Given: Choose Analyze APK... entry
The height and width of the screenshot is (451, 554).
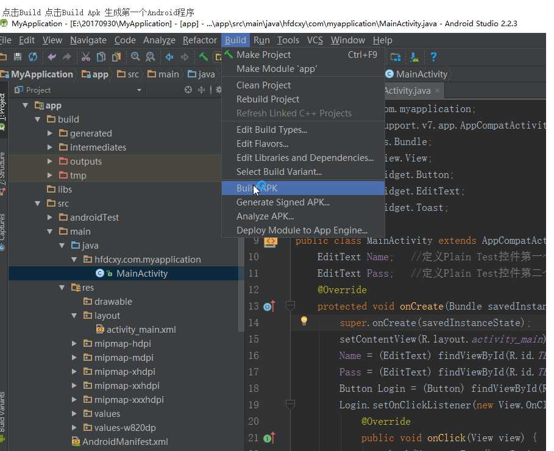Looking at the screenshot, I should (303, 216).
